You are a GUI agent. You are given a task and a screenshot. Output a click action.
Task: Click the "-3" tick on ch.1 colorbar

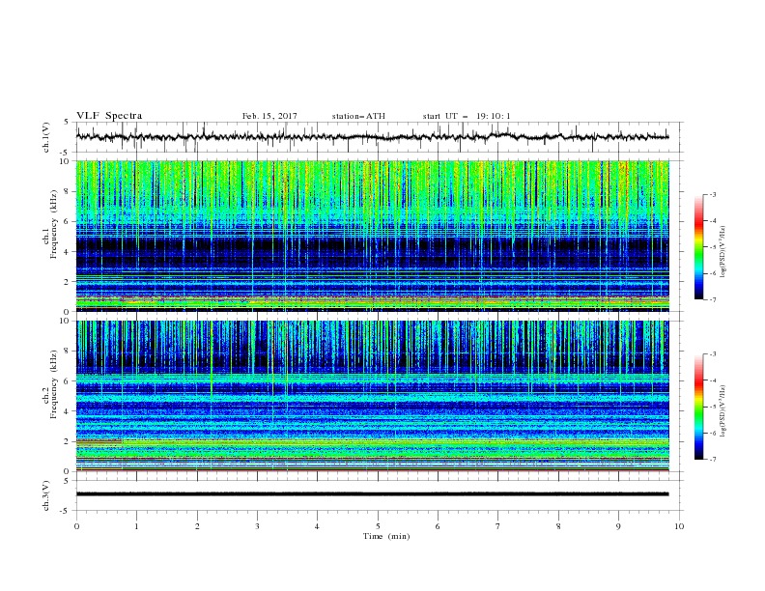[712, 194]
